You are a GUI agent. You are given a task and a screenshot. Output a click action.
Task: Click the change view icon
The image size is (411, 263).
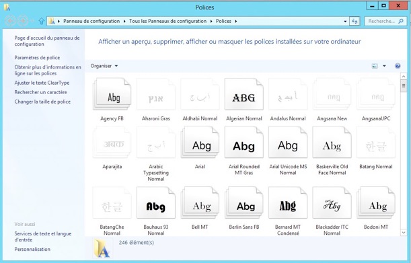point(375,66)
